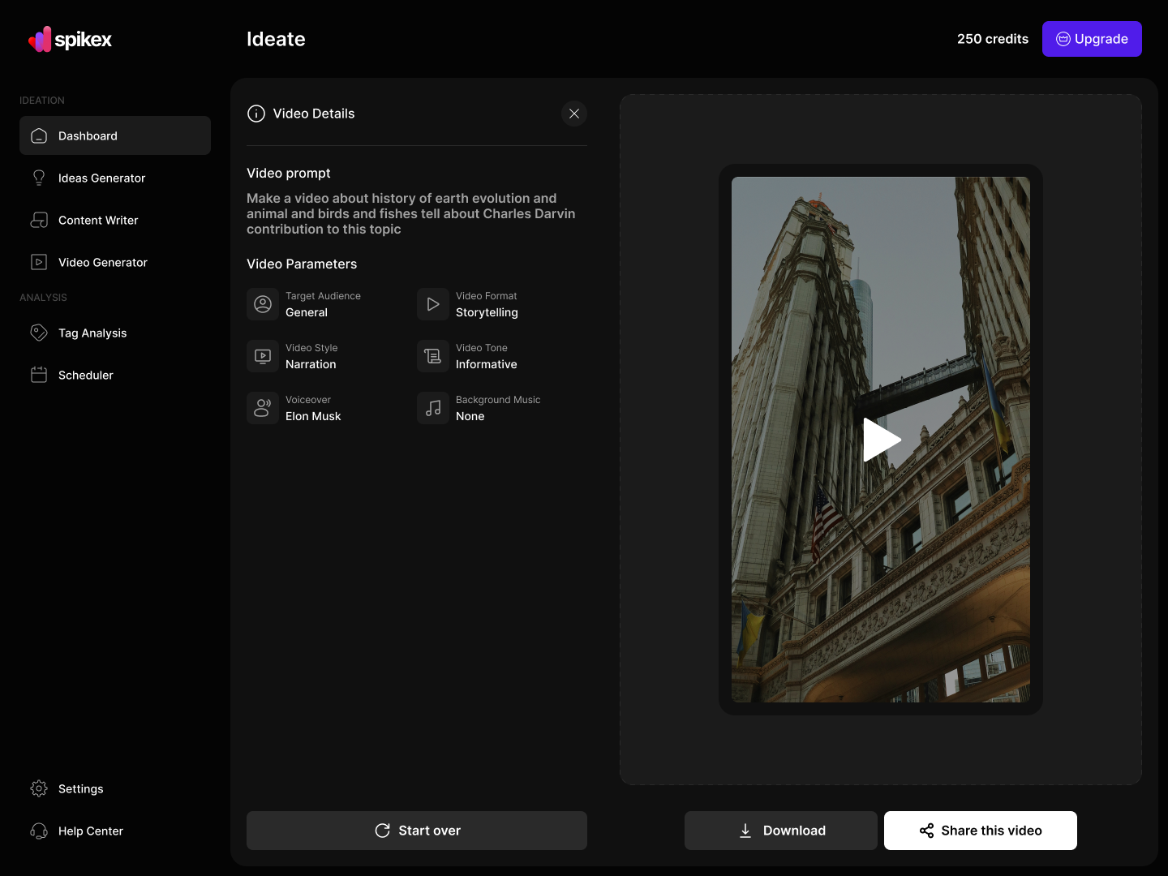Click the Video Details info icon
Viewport: 1168px width, 876px height.
[256, 114]
